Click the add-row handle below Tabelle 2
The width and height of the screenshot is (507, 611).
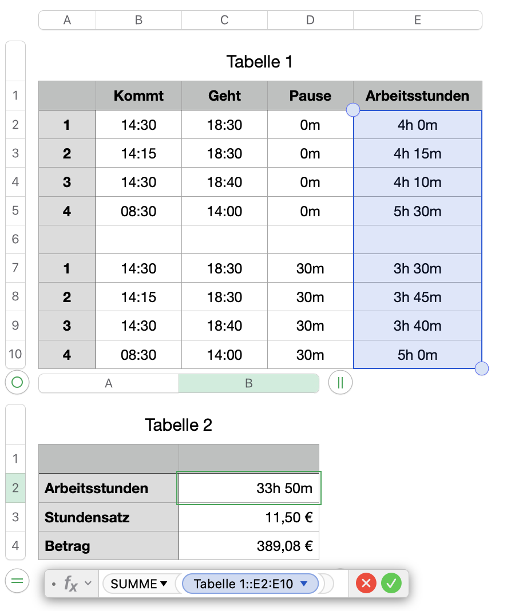point(17,581)
